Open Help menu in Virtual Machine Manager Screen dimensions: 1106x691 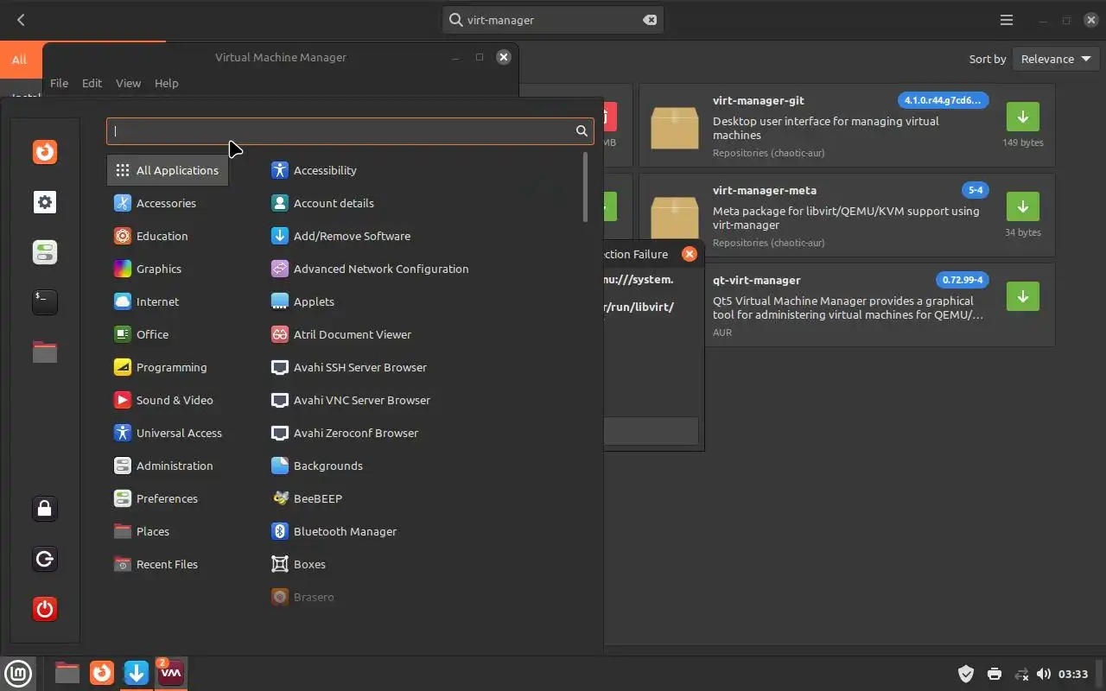tap(166, 83)
